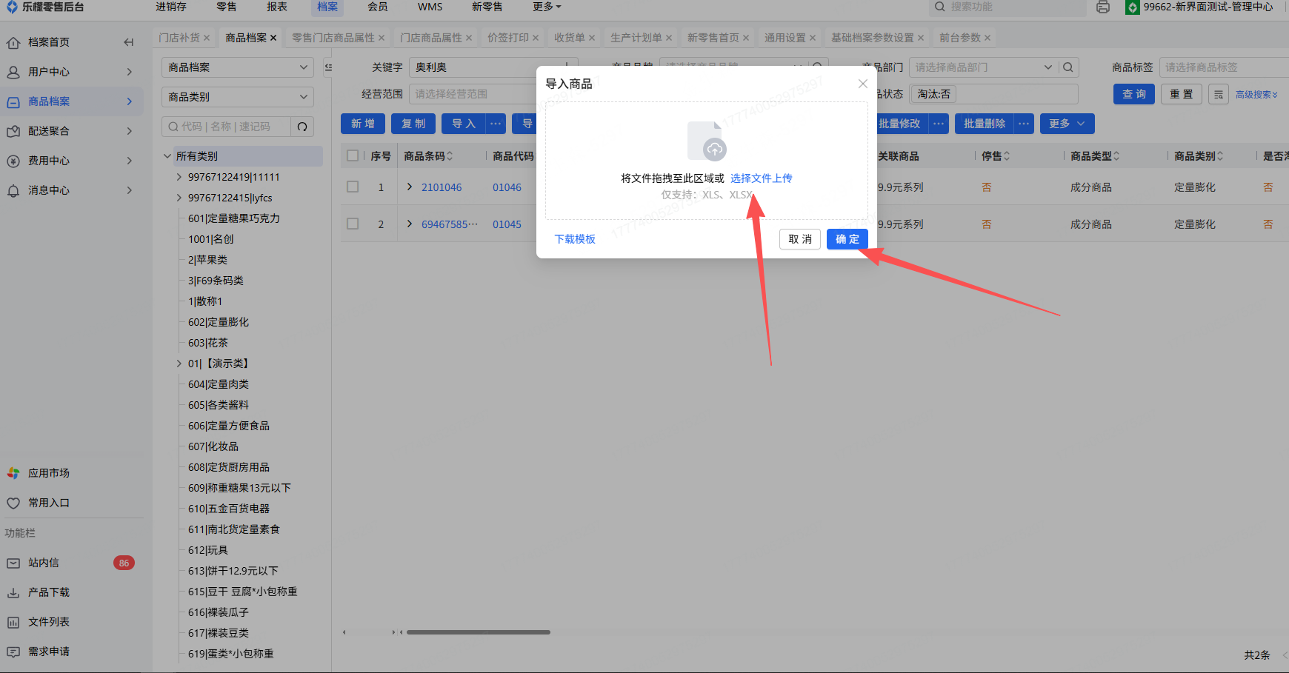This screenshot has width=1289, height=673.
Task: Click the 新增 button
Action: (x=363, y=124)
